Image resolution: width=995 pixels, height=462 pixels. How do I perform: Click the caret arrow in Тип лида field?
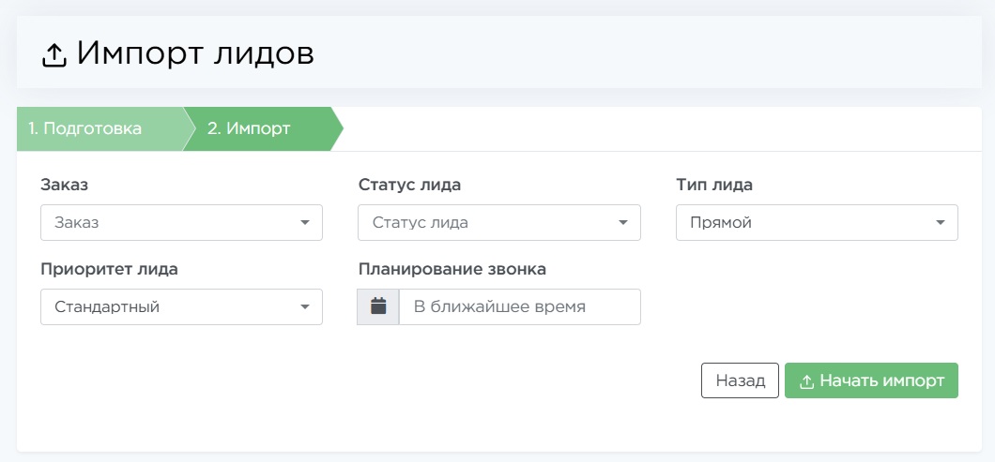tap(940, 223)
